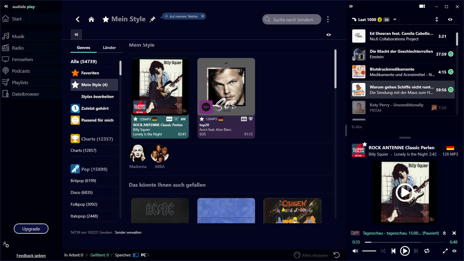This screenshot has width=464, height=261.
Task: Switch to the Genres tab
Action: coord(84,48)
